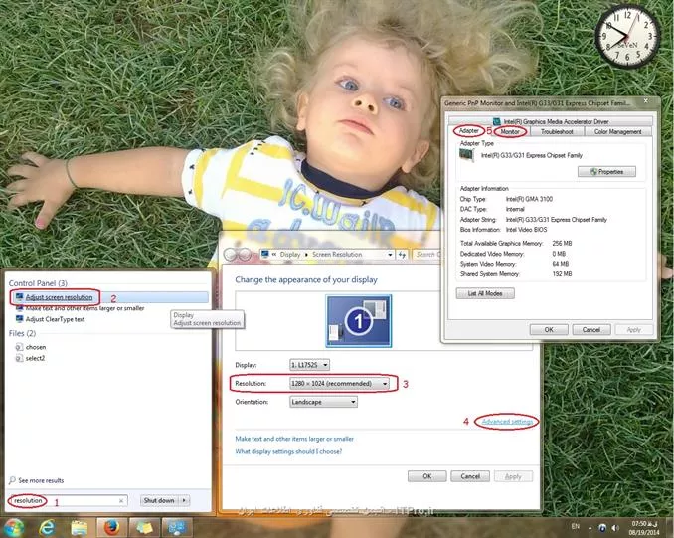Switch to the Color Management tab
674x538 pixels.
pos(617,132)
